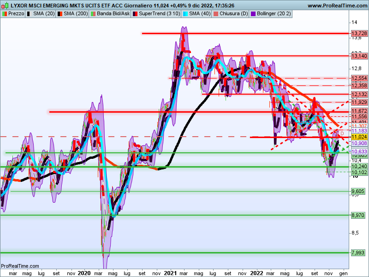Click the purple 11,183 Bollinger value label
The image size is (369, 277).
[359, 131]
